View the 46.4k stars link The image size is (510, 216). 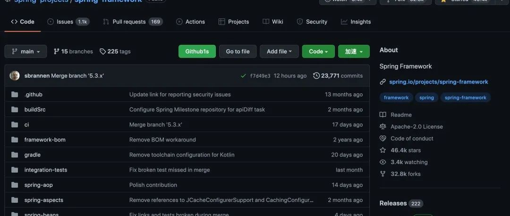(x=406, y=150)
